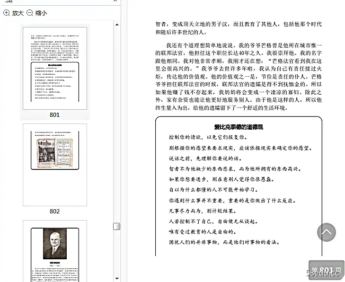
Task: Click the 第801页 page indicator
Action: pyautogui.click(x=327, y=270)
